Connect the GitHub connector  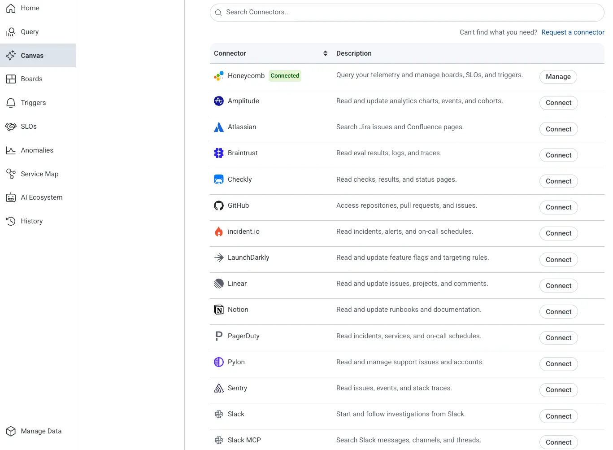559,207
